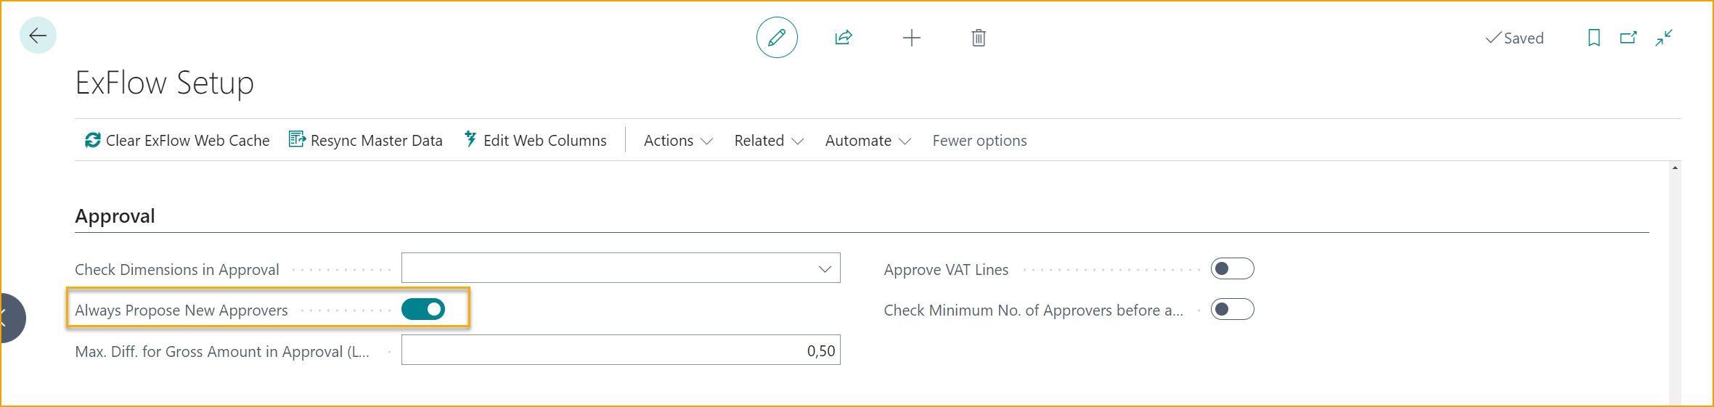Open the Actions menu
The image size is (1714, 407).
click(678, 141)
